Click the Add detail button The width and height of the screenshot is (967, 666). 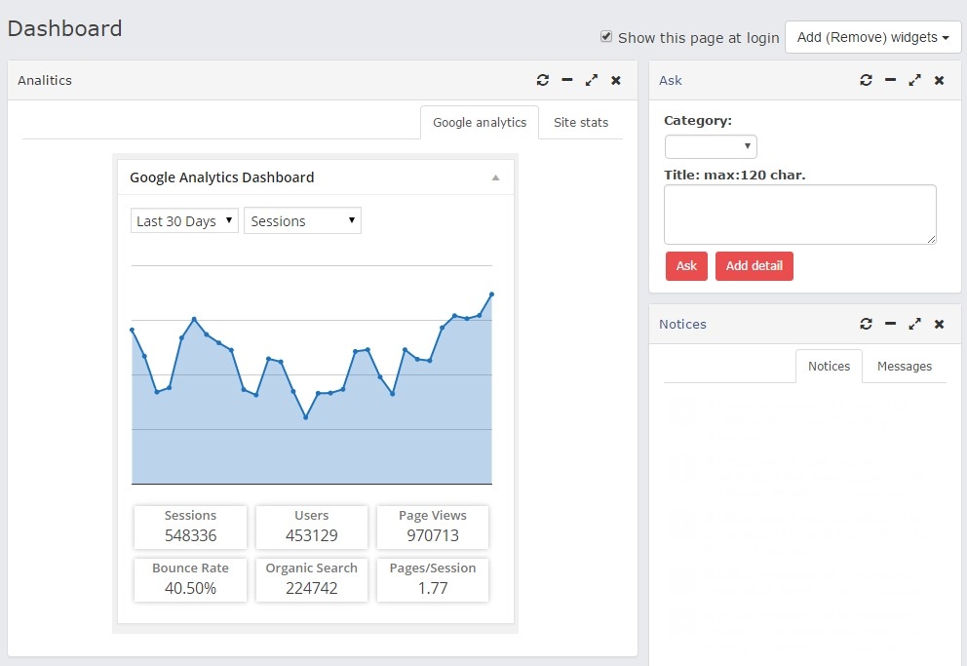tap(754, 266)
